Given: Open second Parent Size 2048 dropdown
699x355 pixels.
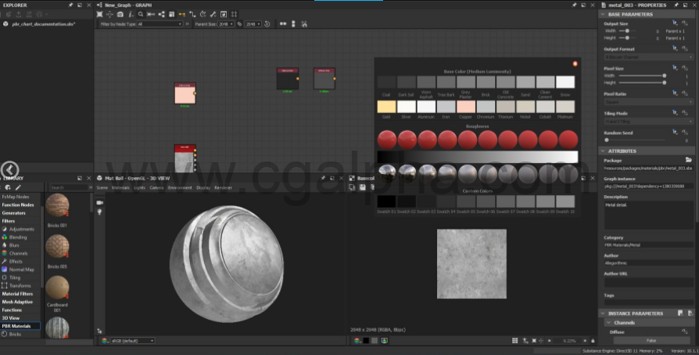Looking at the screenshot, I should [253, 24].
